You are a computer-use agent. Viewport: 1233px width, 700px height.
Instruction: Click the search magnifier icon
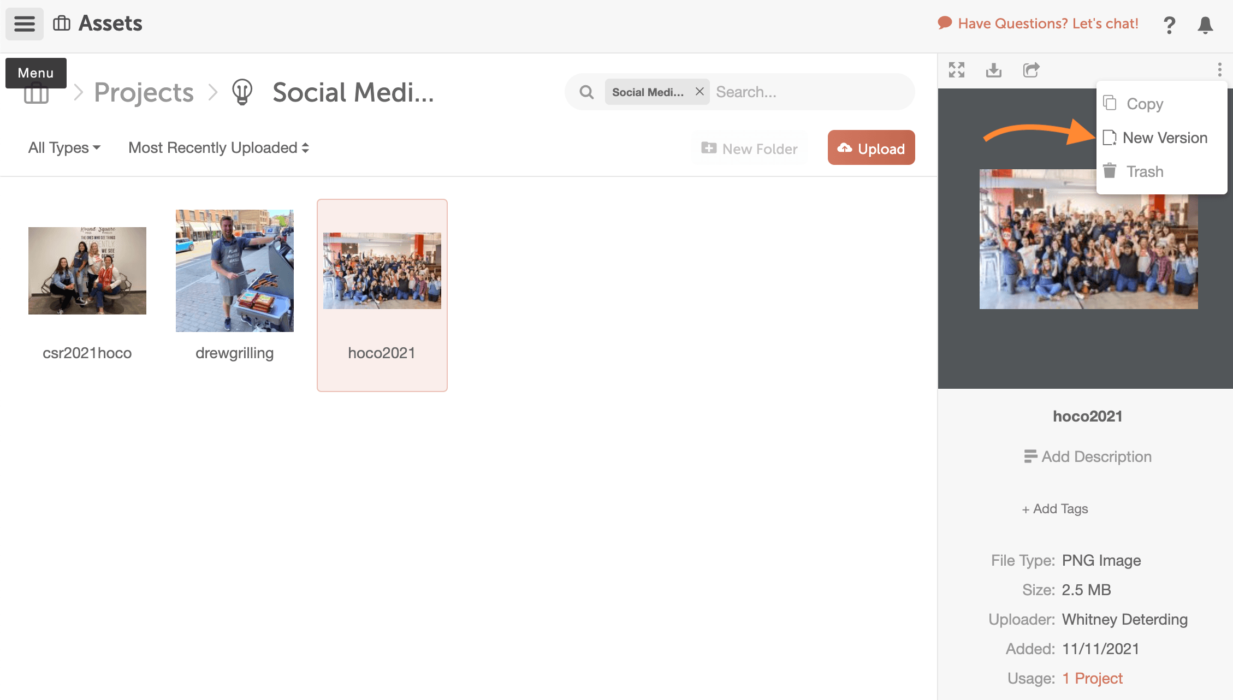point(586,92)
